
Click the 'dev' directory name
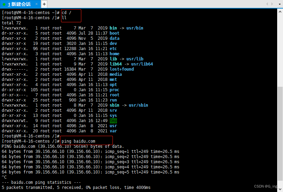pyautogui.click(x=113, y=44)
